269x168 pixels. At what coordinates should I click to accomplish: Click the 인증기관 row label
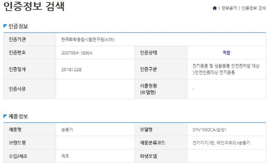point(30,39)
